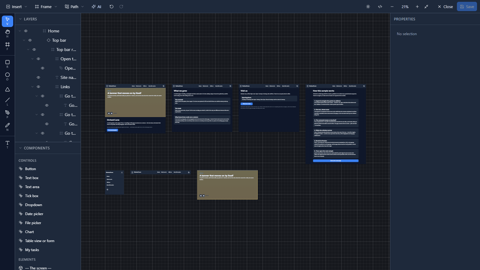The height and width of the screenshot is (270, 480).
Task: Select the Rectangle shape tool
Action: pos(7,64)
